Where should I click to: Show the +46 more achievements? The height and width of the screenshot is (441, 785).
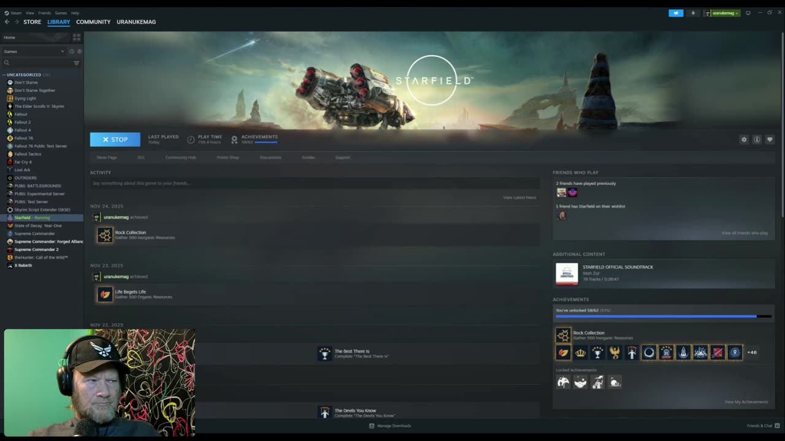(x=752, y=352)
